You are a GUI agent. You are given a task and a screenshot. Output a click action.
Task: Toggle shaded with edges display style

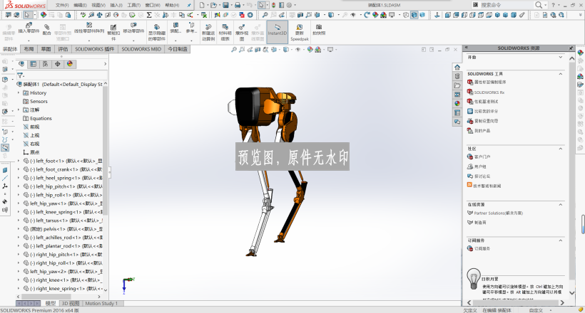[x=414, y=15]
